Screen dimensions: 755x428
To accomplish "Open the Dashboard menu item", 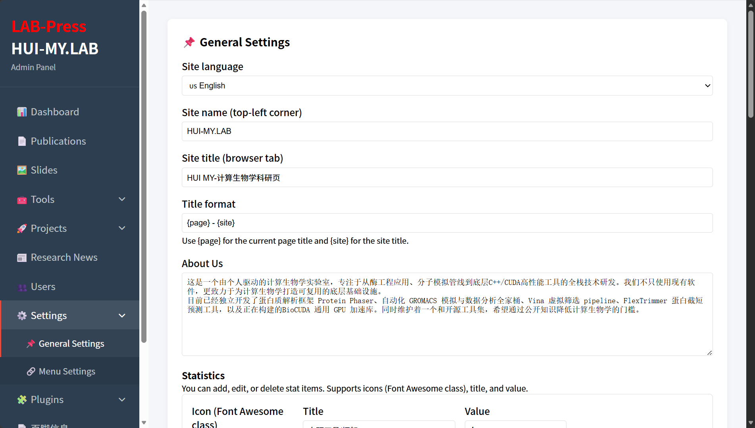I will 69,112.
